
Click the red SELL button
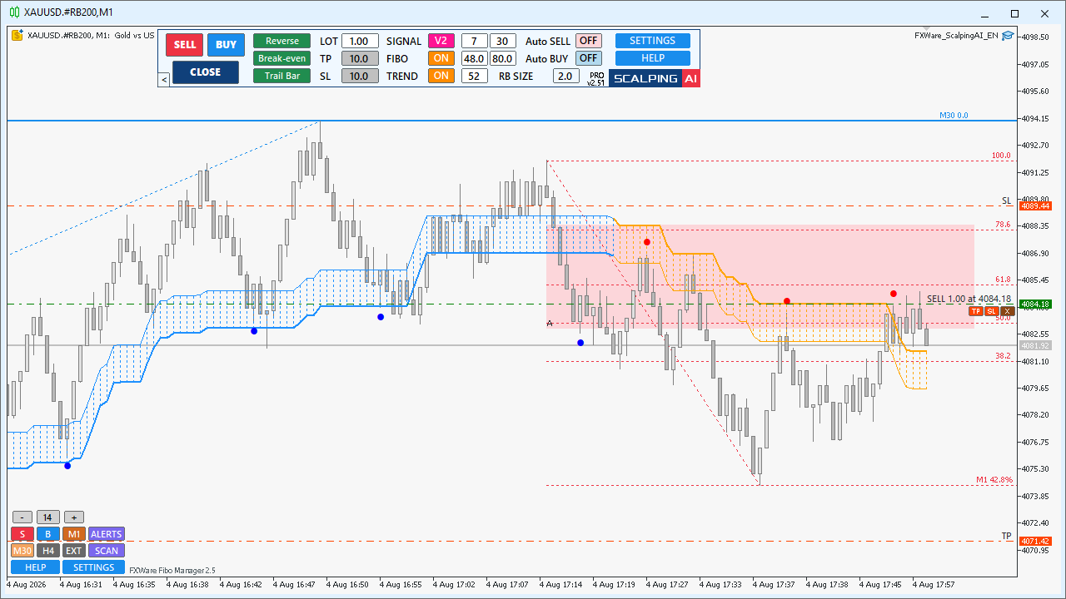pos(184,45)
